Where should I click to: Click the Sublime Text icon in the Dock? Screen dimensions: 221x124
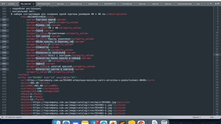pos(122,122)
